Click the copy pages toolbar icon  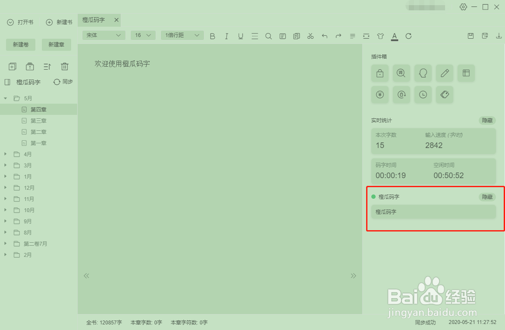297,36
